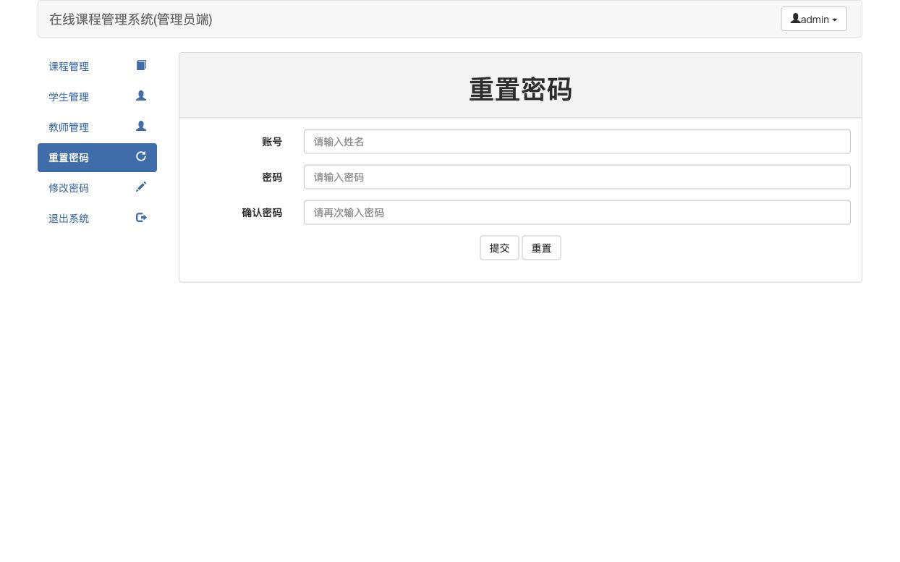Click the pencil icon beside 修改密码

point(141,187)
